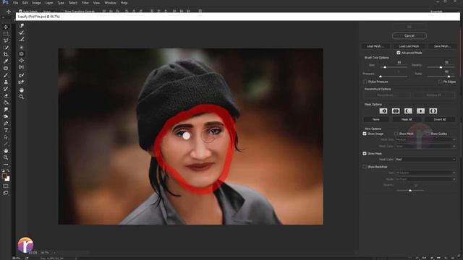The image size is (463, 260).
Task: Open the Layer menu
Action: click(x=49, y=3)
